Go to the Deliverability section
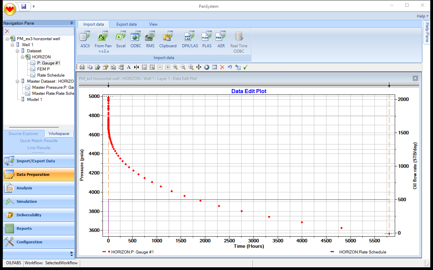433x270 pixels. 39,215
